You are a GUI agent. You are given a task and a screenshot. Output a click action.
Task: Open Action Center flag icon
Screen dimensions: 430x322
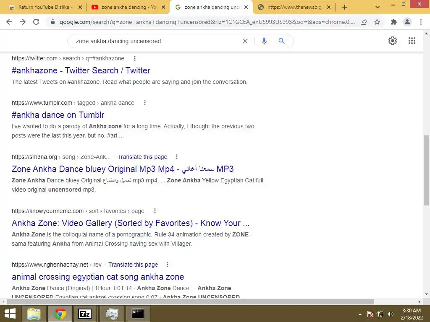click(370, 314)
